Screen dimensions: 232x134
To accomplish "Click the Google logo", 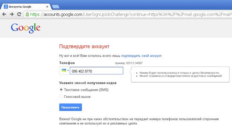I will point(25,28).
